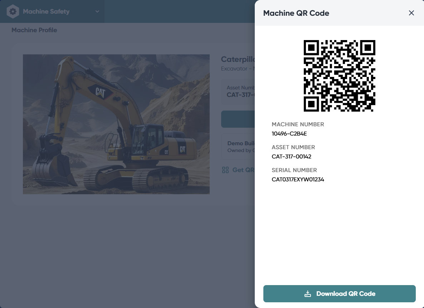
Task: Expand the Machine Safety dropdown chevron
Action: tap(97, 11)
